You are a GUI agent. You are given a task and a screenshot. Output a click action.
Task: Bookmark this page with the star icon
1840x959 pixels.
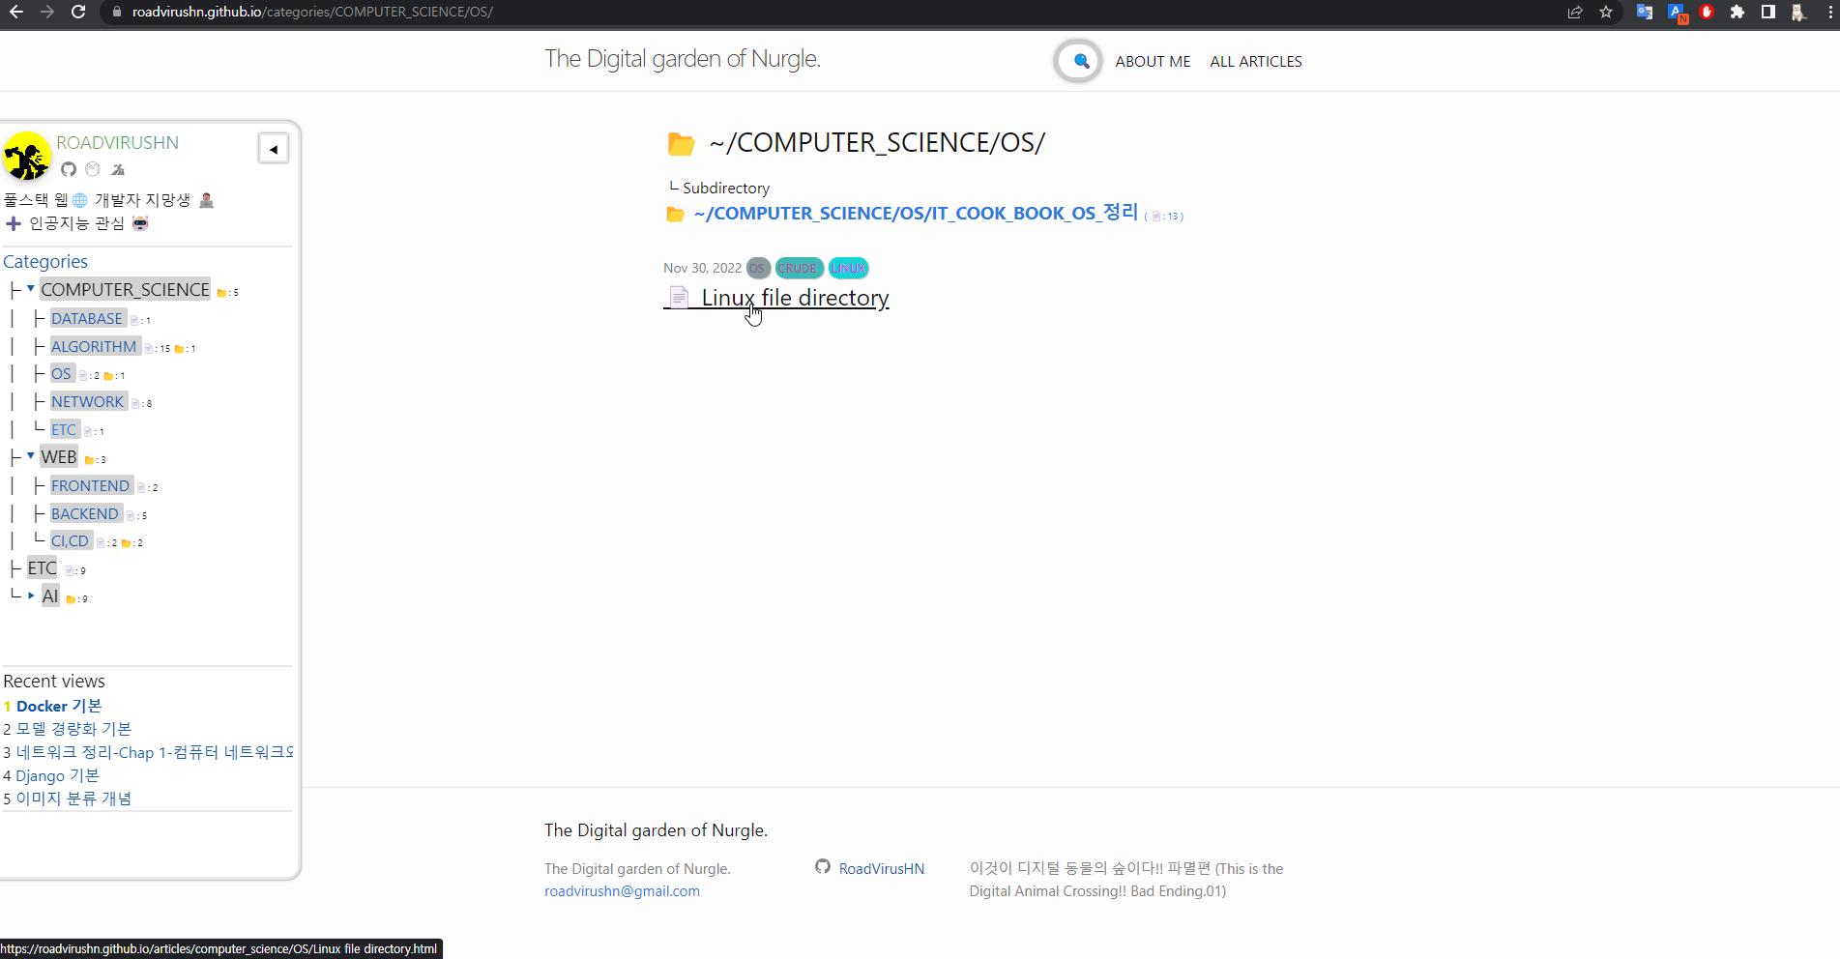[1606, 12]
